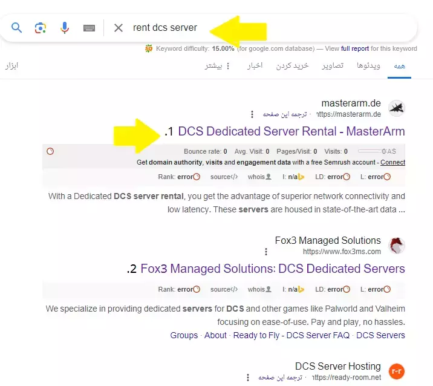Select the 'همه' results tab
433x386 pixels.
399,66
